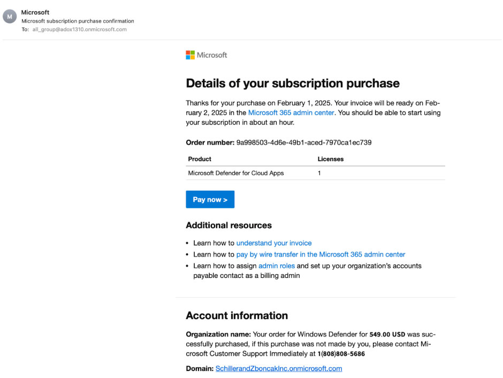Click the sender avatar with letter M
Image resolution: width=503 pixels, height=378 pixels.
click(10, 17)
